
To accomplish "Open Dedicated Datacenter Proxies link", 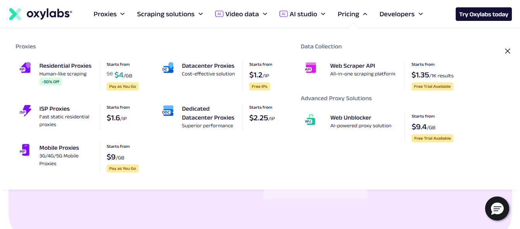I will [x=208, y=113].
